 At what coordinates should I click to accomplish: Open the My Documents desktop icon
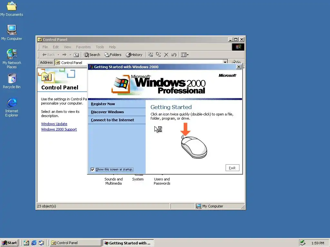[x=12, y=9]
